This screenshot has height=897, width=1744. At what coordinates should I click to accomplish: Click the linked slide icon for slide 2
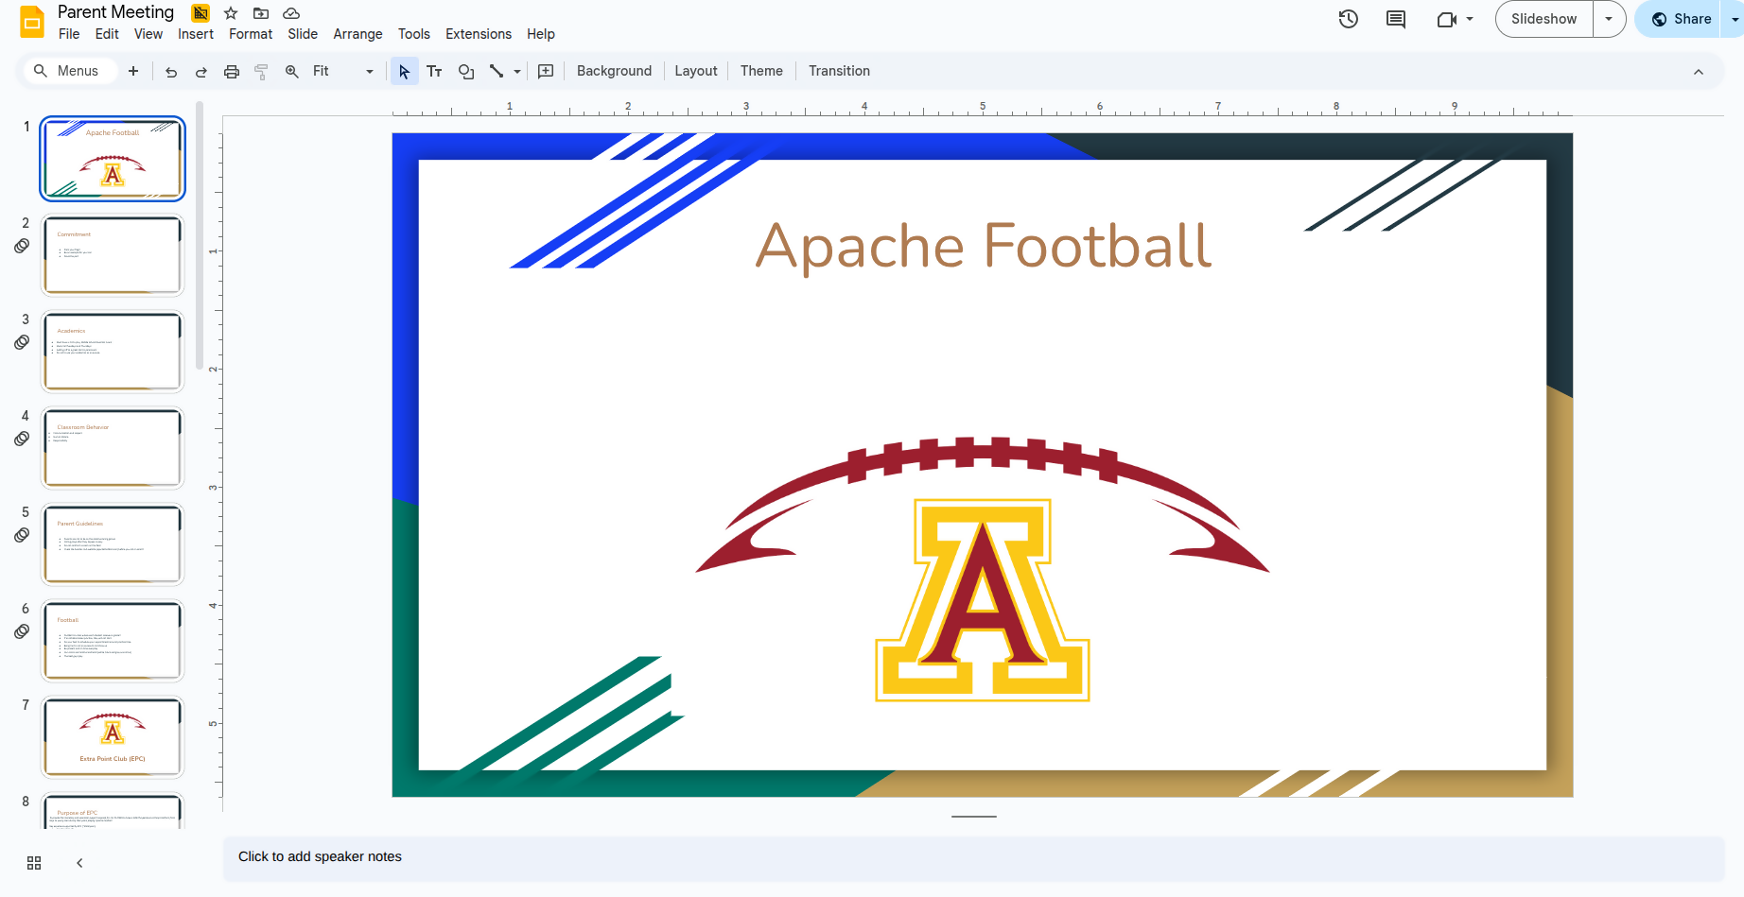(x=22, y=246)
